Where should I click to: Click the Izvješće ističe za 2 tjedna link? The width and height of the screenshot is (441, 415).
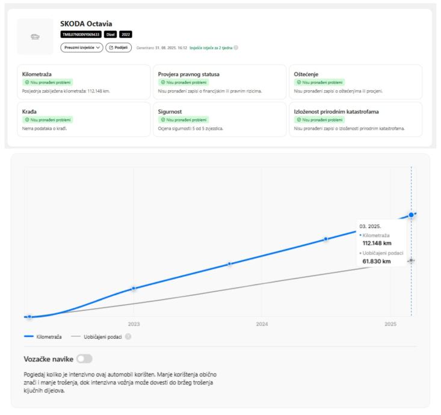(210, 48)
